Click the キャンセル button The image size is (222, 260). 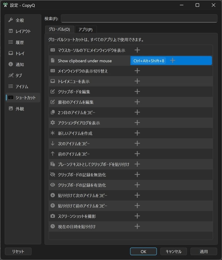click(173, 251)
